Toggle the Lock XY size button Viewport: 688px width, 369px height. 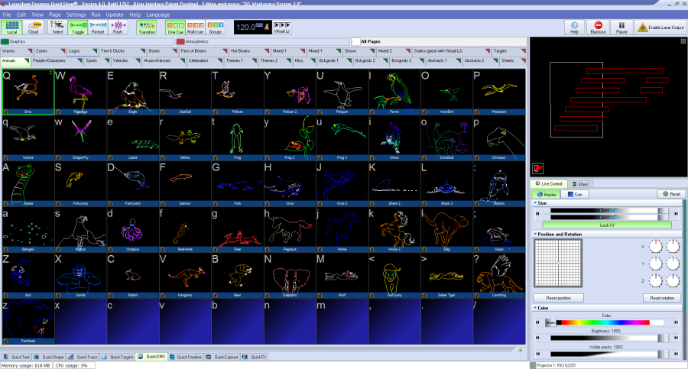coord(606,225)
